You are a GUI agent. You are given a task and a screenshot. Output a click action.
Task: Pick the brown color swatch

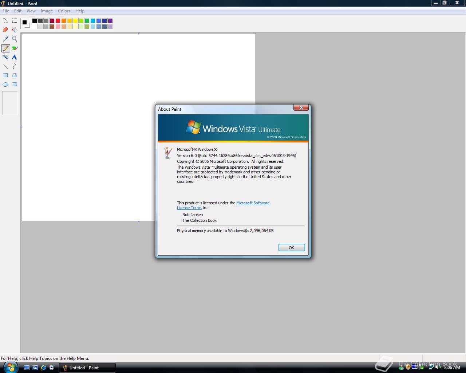(52, 27)
